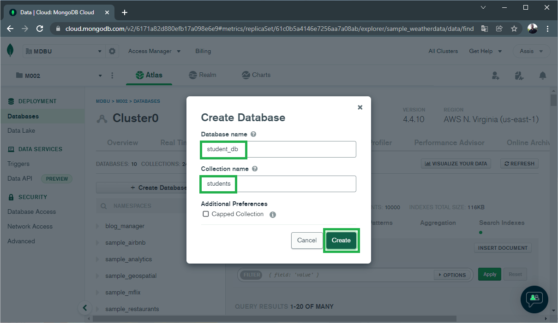Viewport: 558px width, 323px height.
Task: Collapse sidebar with arrow button
Action: click(84, 307)
